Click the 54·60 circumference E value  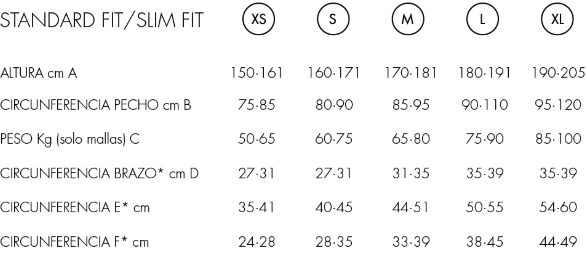(558, 207)
